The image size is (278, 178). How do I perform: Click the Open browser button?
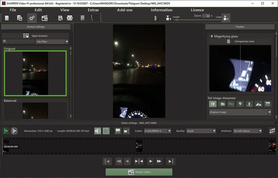tap(36, 36)
